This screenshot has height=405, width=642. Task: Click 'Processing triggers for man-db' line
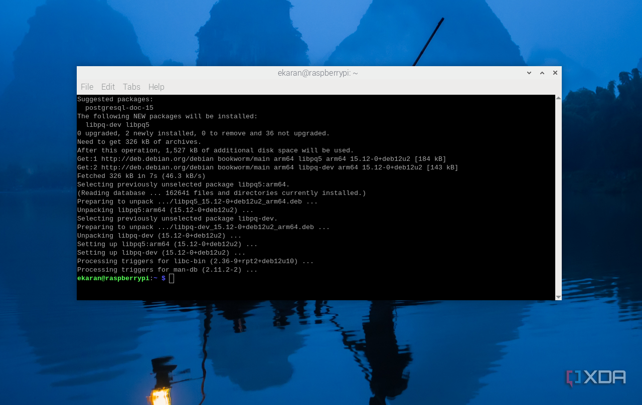(168, 270)
